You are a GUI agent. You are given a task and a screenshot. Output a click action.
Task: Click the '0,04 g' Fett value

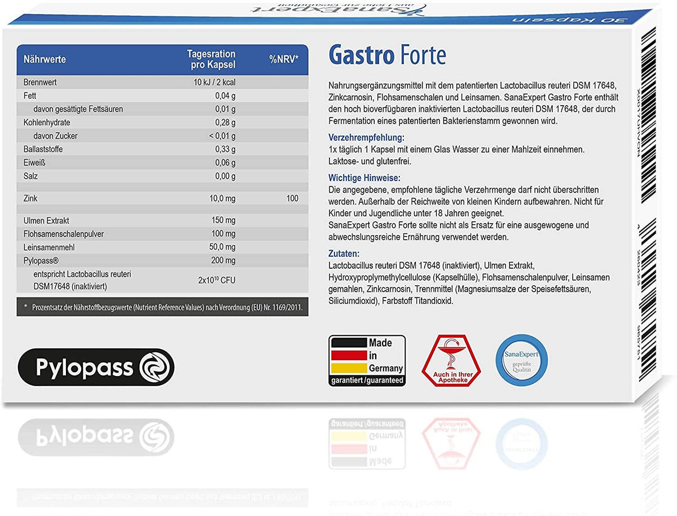pos(225,95)
